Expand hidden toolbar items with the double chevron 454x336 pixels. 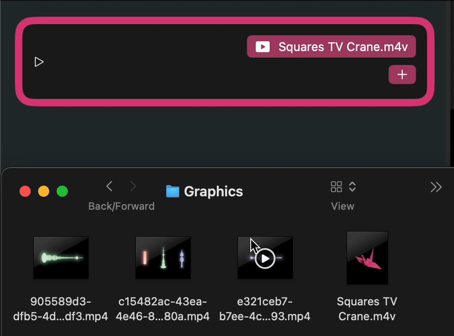tap(436, 187)
